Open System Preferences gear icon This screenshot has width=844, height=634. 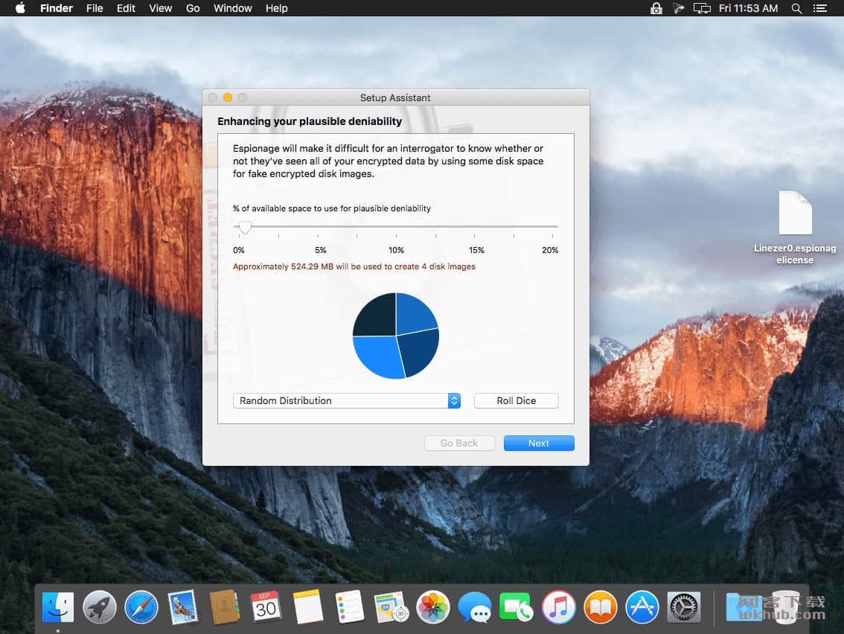click(683, 607)
